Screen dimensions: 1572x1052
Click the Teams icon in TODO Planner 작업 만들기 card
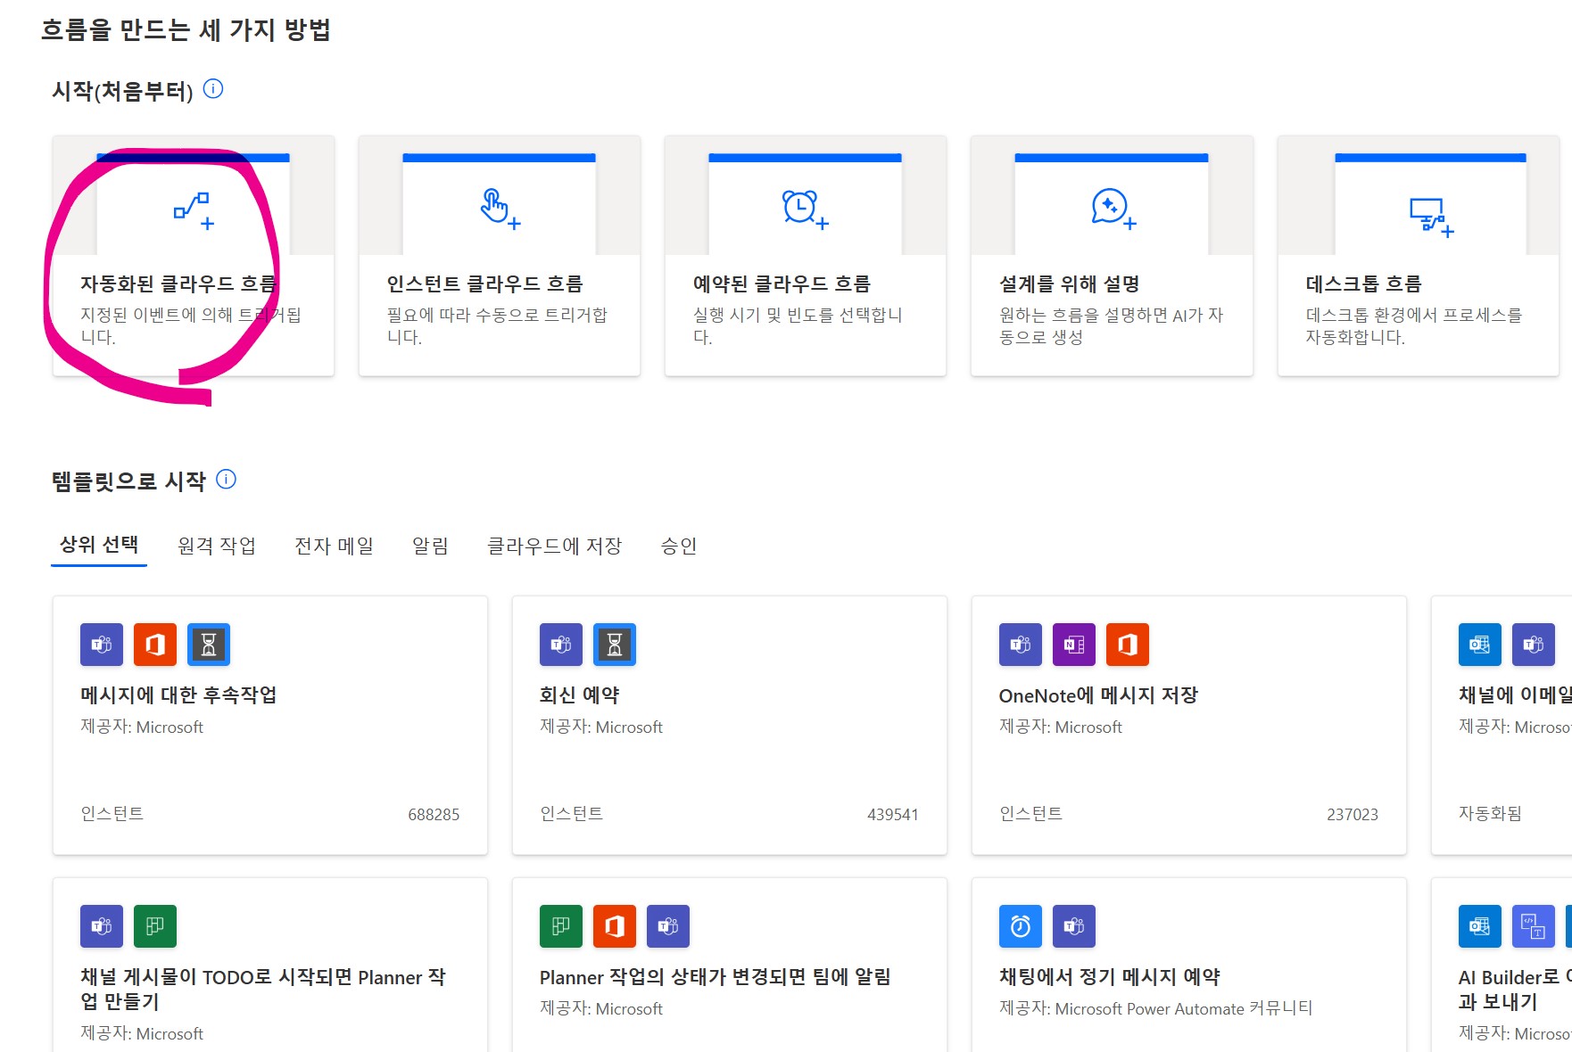102,926
